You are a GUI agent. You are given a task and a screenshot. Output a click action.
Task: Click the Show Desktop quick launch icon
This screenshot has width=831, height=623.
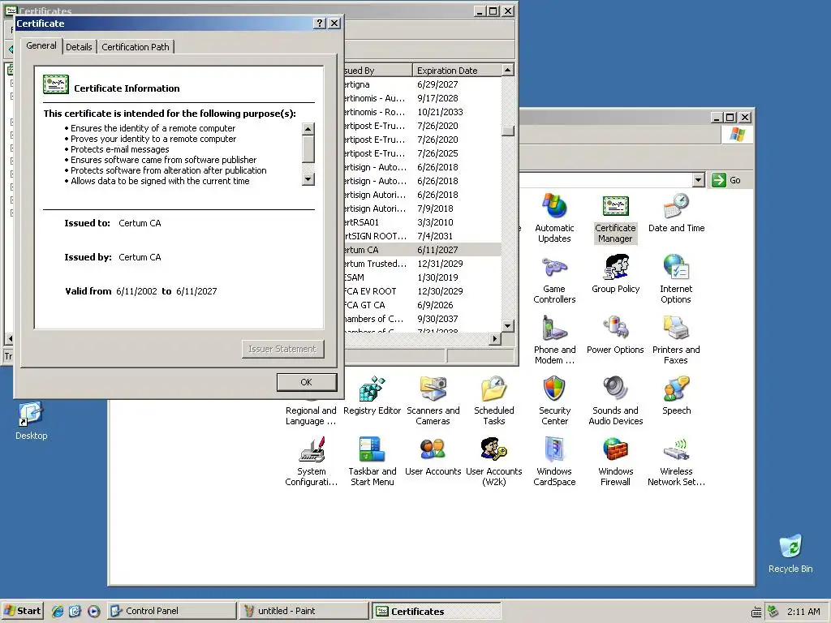point(75,611)
